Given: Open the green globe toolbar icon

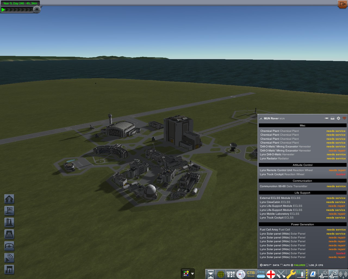Looking at the screenshot, I should (x=221, y=274).
